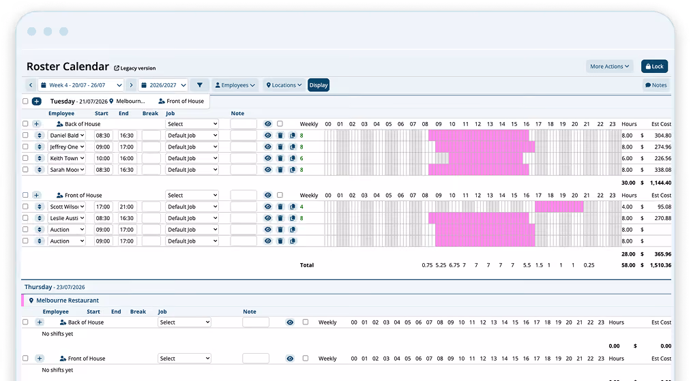Click Scott Wilson's pink shift bar in timeline
This screenshot has height=381, width=691.
[x=559, y=207]
